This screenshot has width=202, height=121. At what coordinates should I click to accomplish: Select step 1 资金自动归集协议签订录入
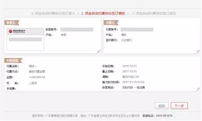53,13
